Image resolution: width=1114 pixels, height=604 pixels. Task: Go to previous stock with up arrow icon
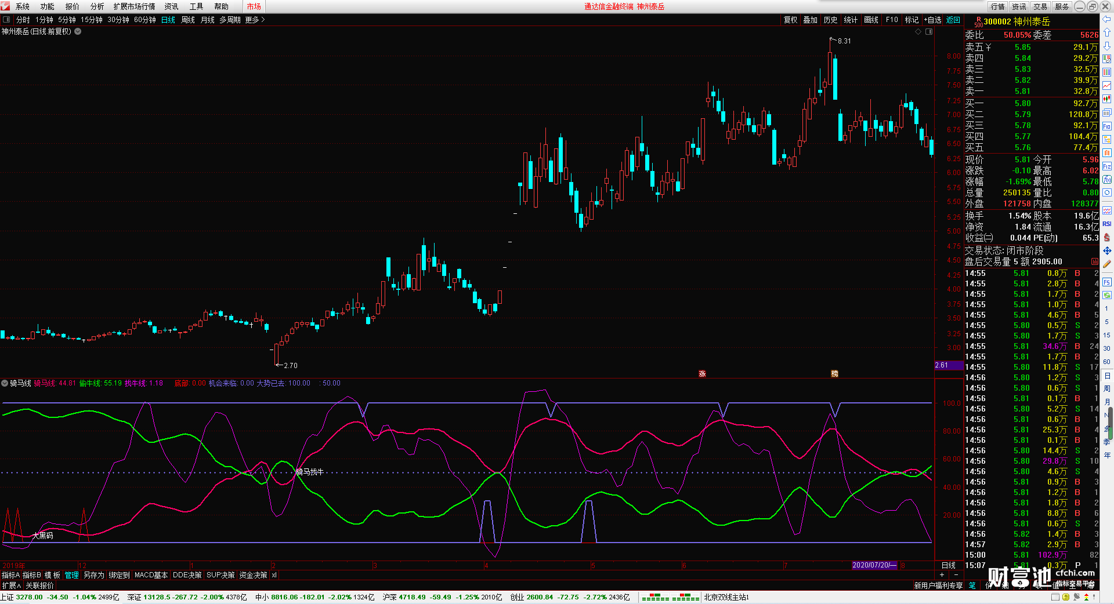click(1107, 32)
